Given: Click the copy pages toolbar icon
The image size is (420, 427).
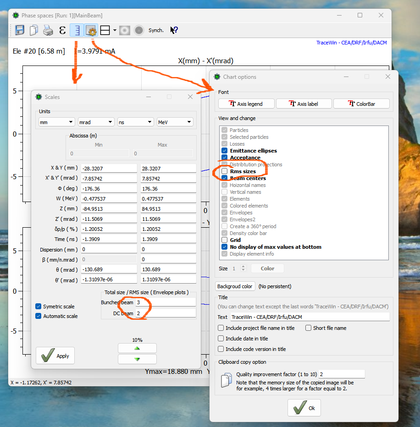Looking at the screenshot, I should (33, 30).
